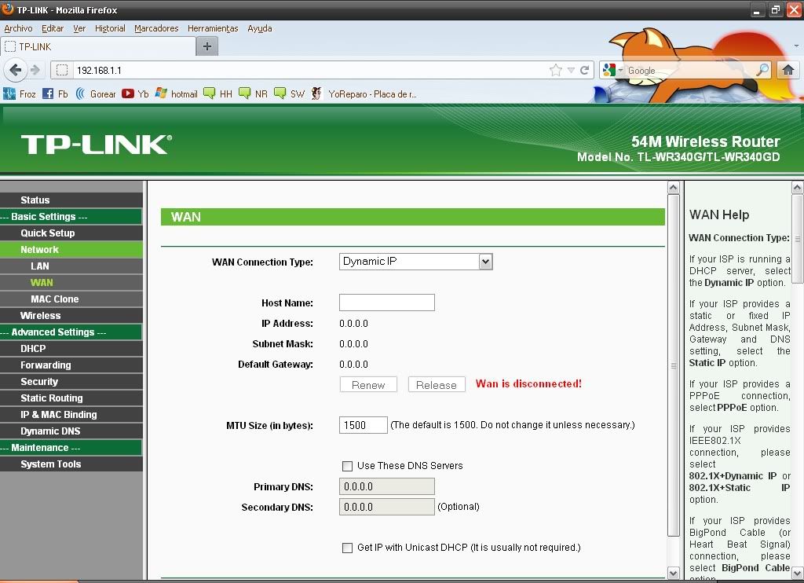Screen dimensions: 804x583
Task: Open a new tab with the plus button
Action: (207, 46)
